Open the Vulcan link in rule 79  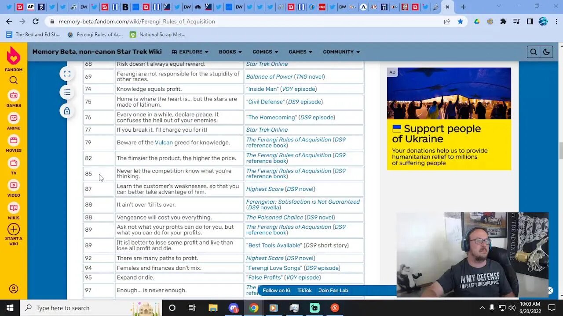coord(164,142)
